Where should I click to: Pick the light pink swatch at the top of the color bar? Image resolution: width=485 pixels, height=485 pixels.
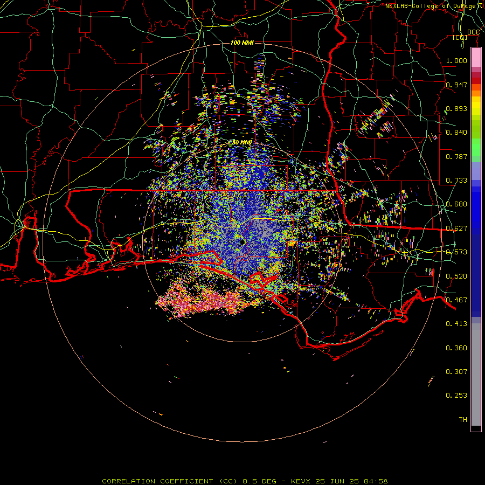click(476, 57)
